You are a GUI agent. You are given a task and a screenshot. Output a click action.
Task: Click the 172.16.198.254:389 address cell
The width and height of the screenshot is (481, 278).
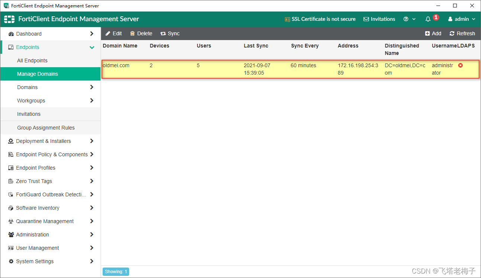click(358, 69)
